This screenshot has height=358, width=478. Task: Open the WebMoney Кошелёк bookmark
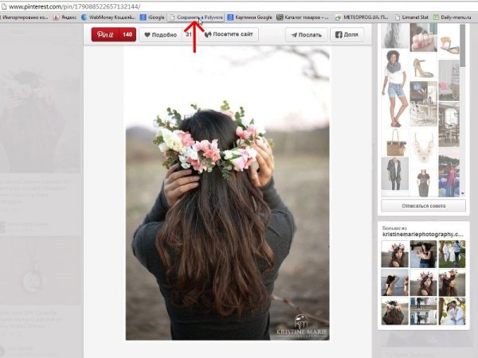pos(108,18)
